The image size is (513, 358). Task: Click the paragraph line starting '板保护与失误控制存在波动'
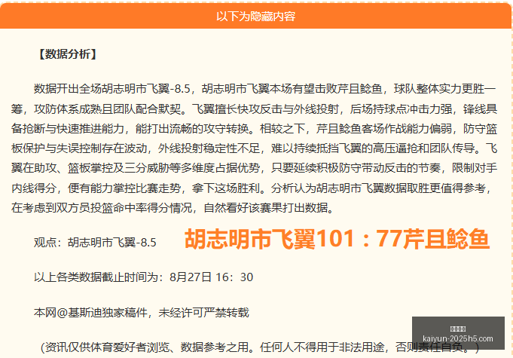pos(254,148)
